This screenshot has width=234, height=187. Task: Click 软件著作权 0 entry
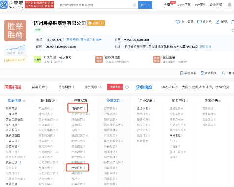(177, 130)
